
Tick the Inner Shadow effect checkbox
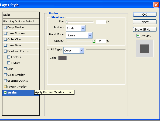tap(5, 33)
